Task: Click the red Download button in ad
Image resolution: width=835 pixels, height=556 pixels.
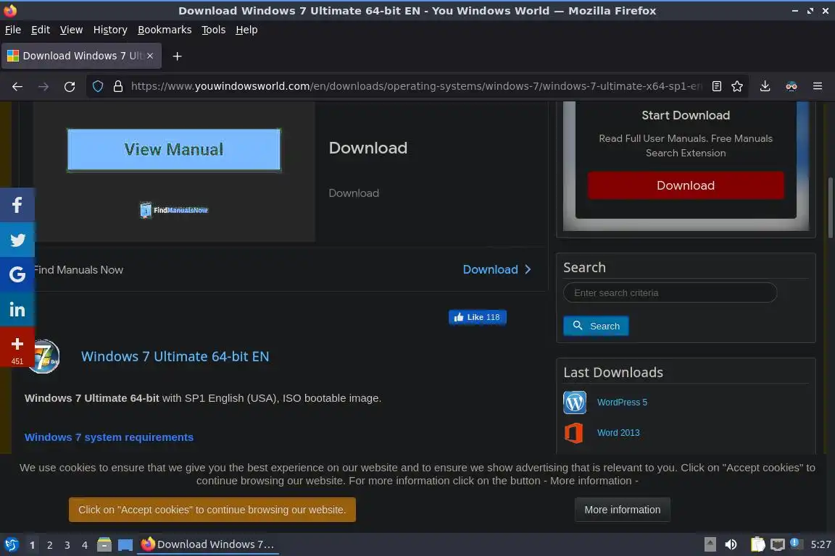Action: 686,185
